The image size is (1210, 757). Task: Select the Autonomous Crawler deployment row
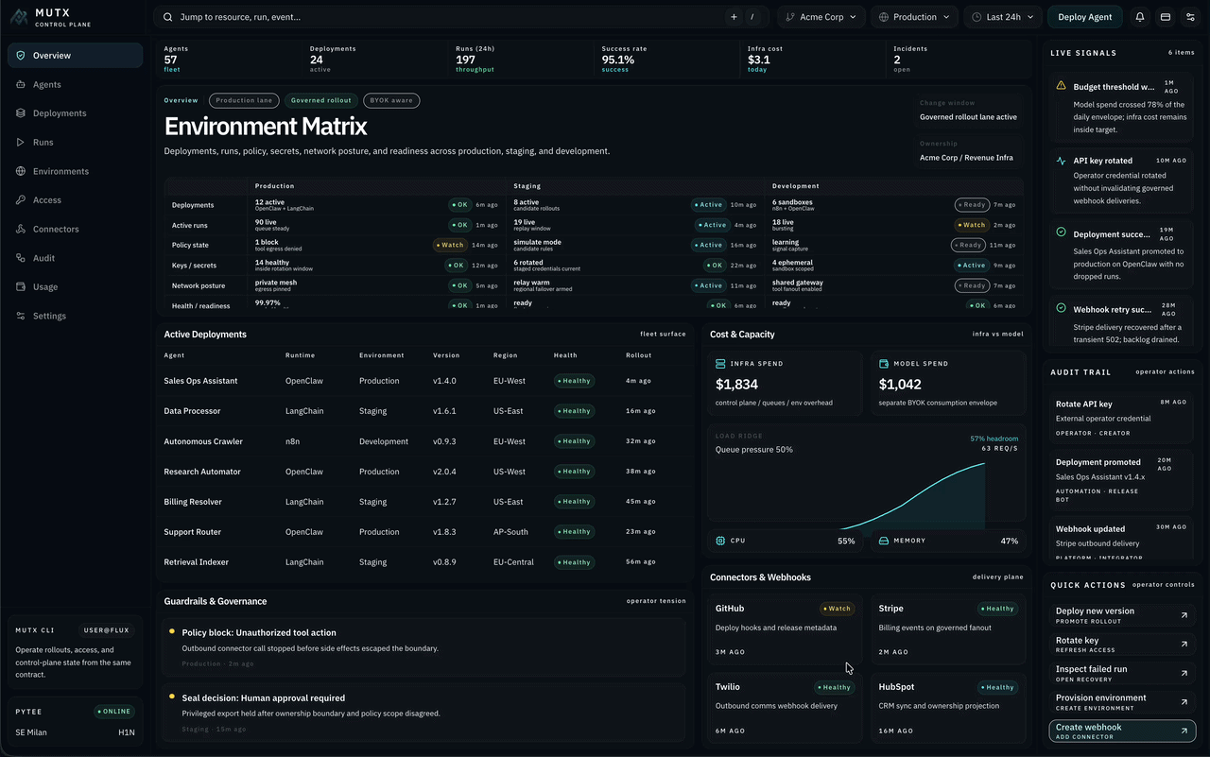[423, 441]
